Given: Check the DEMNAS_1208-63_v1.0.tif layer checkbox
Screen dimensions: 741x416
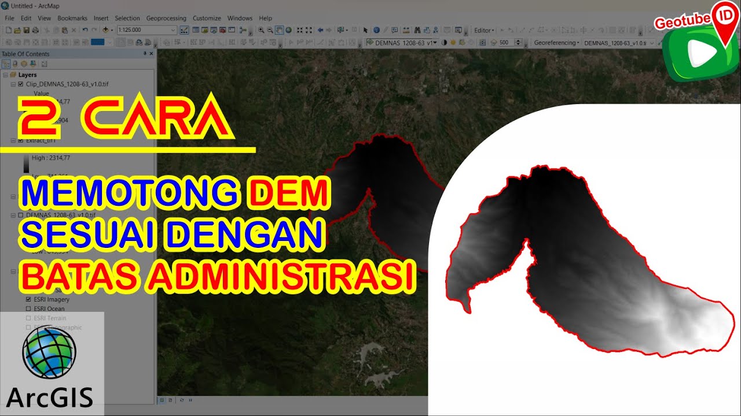Looking at the screenshot, I should pos(21,215).
